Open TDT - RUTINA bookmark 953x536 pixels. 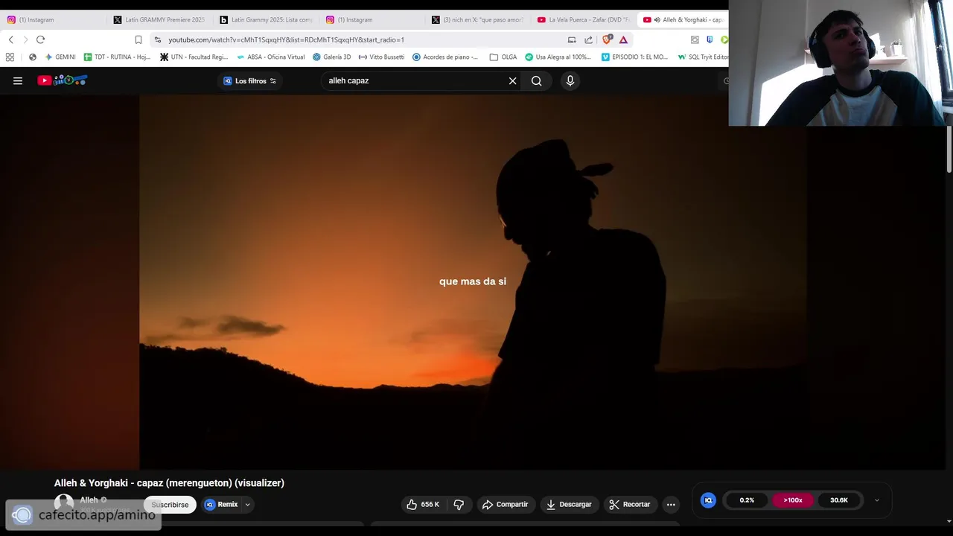[x=117, y=57]
